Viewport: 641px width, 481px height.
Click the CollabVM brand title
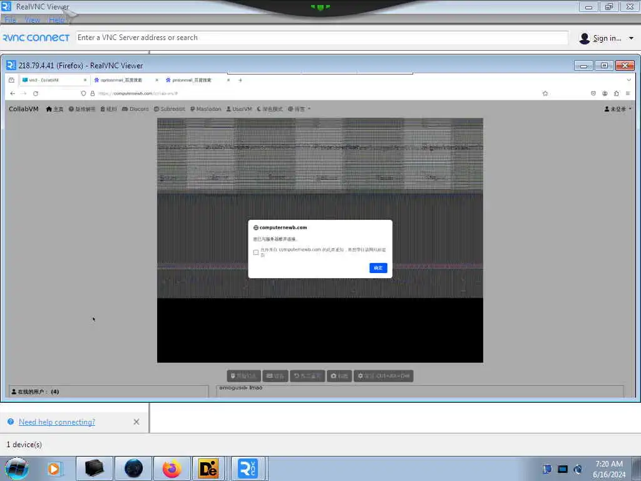point(24,109)
